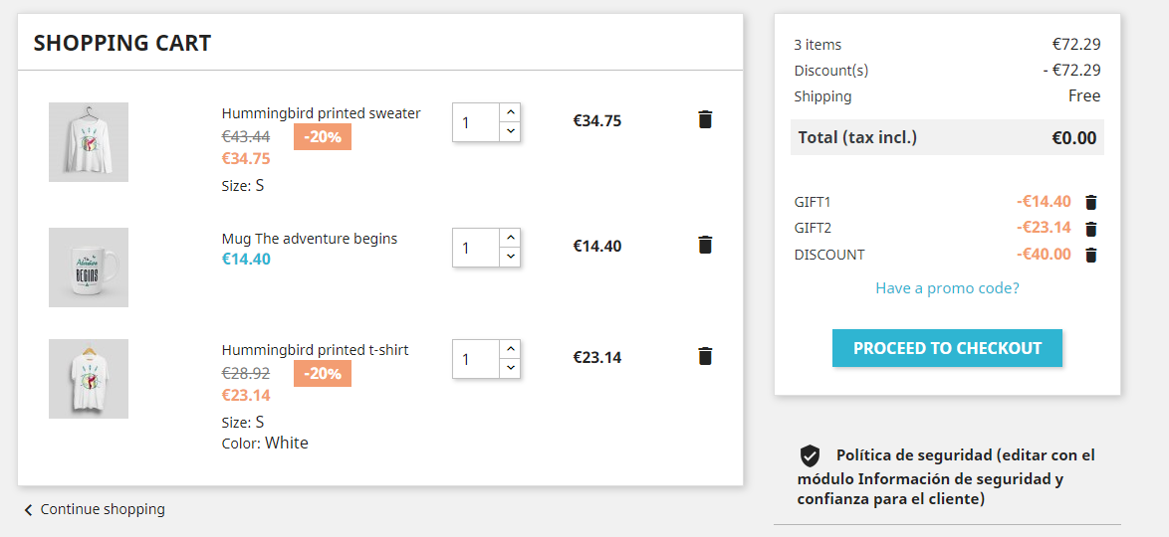The width and height of the screenshot is (1169, 537).
Task: Increase sweater quantity with up arrow
Action: tap(510, 112)
